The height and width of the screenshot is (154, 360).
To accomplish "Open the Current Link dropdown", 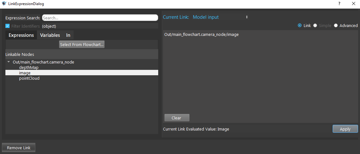I will tap(220, 17).
